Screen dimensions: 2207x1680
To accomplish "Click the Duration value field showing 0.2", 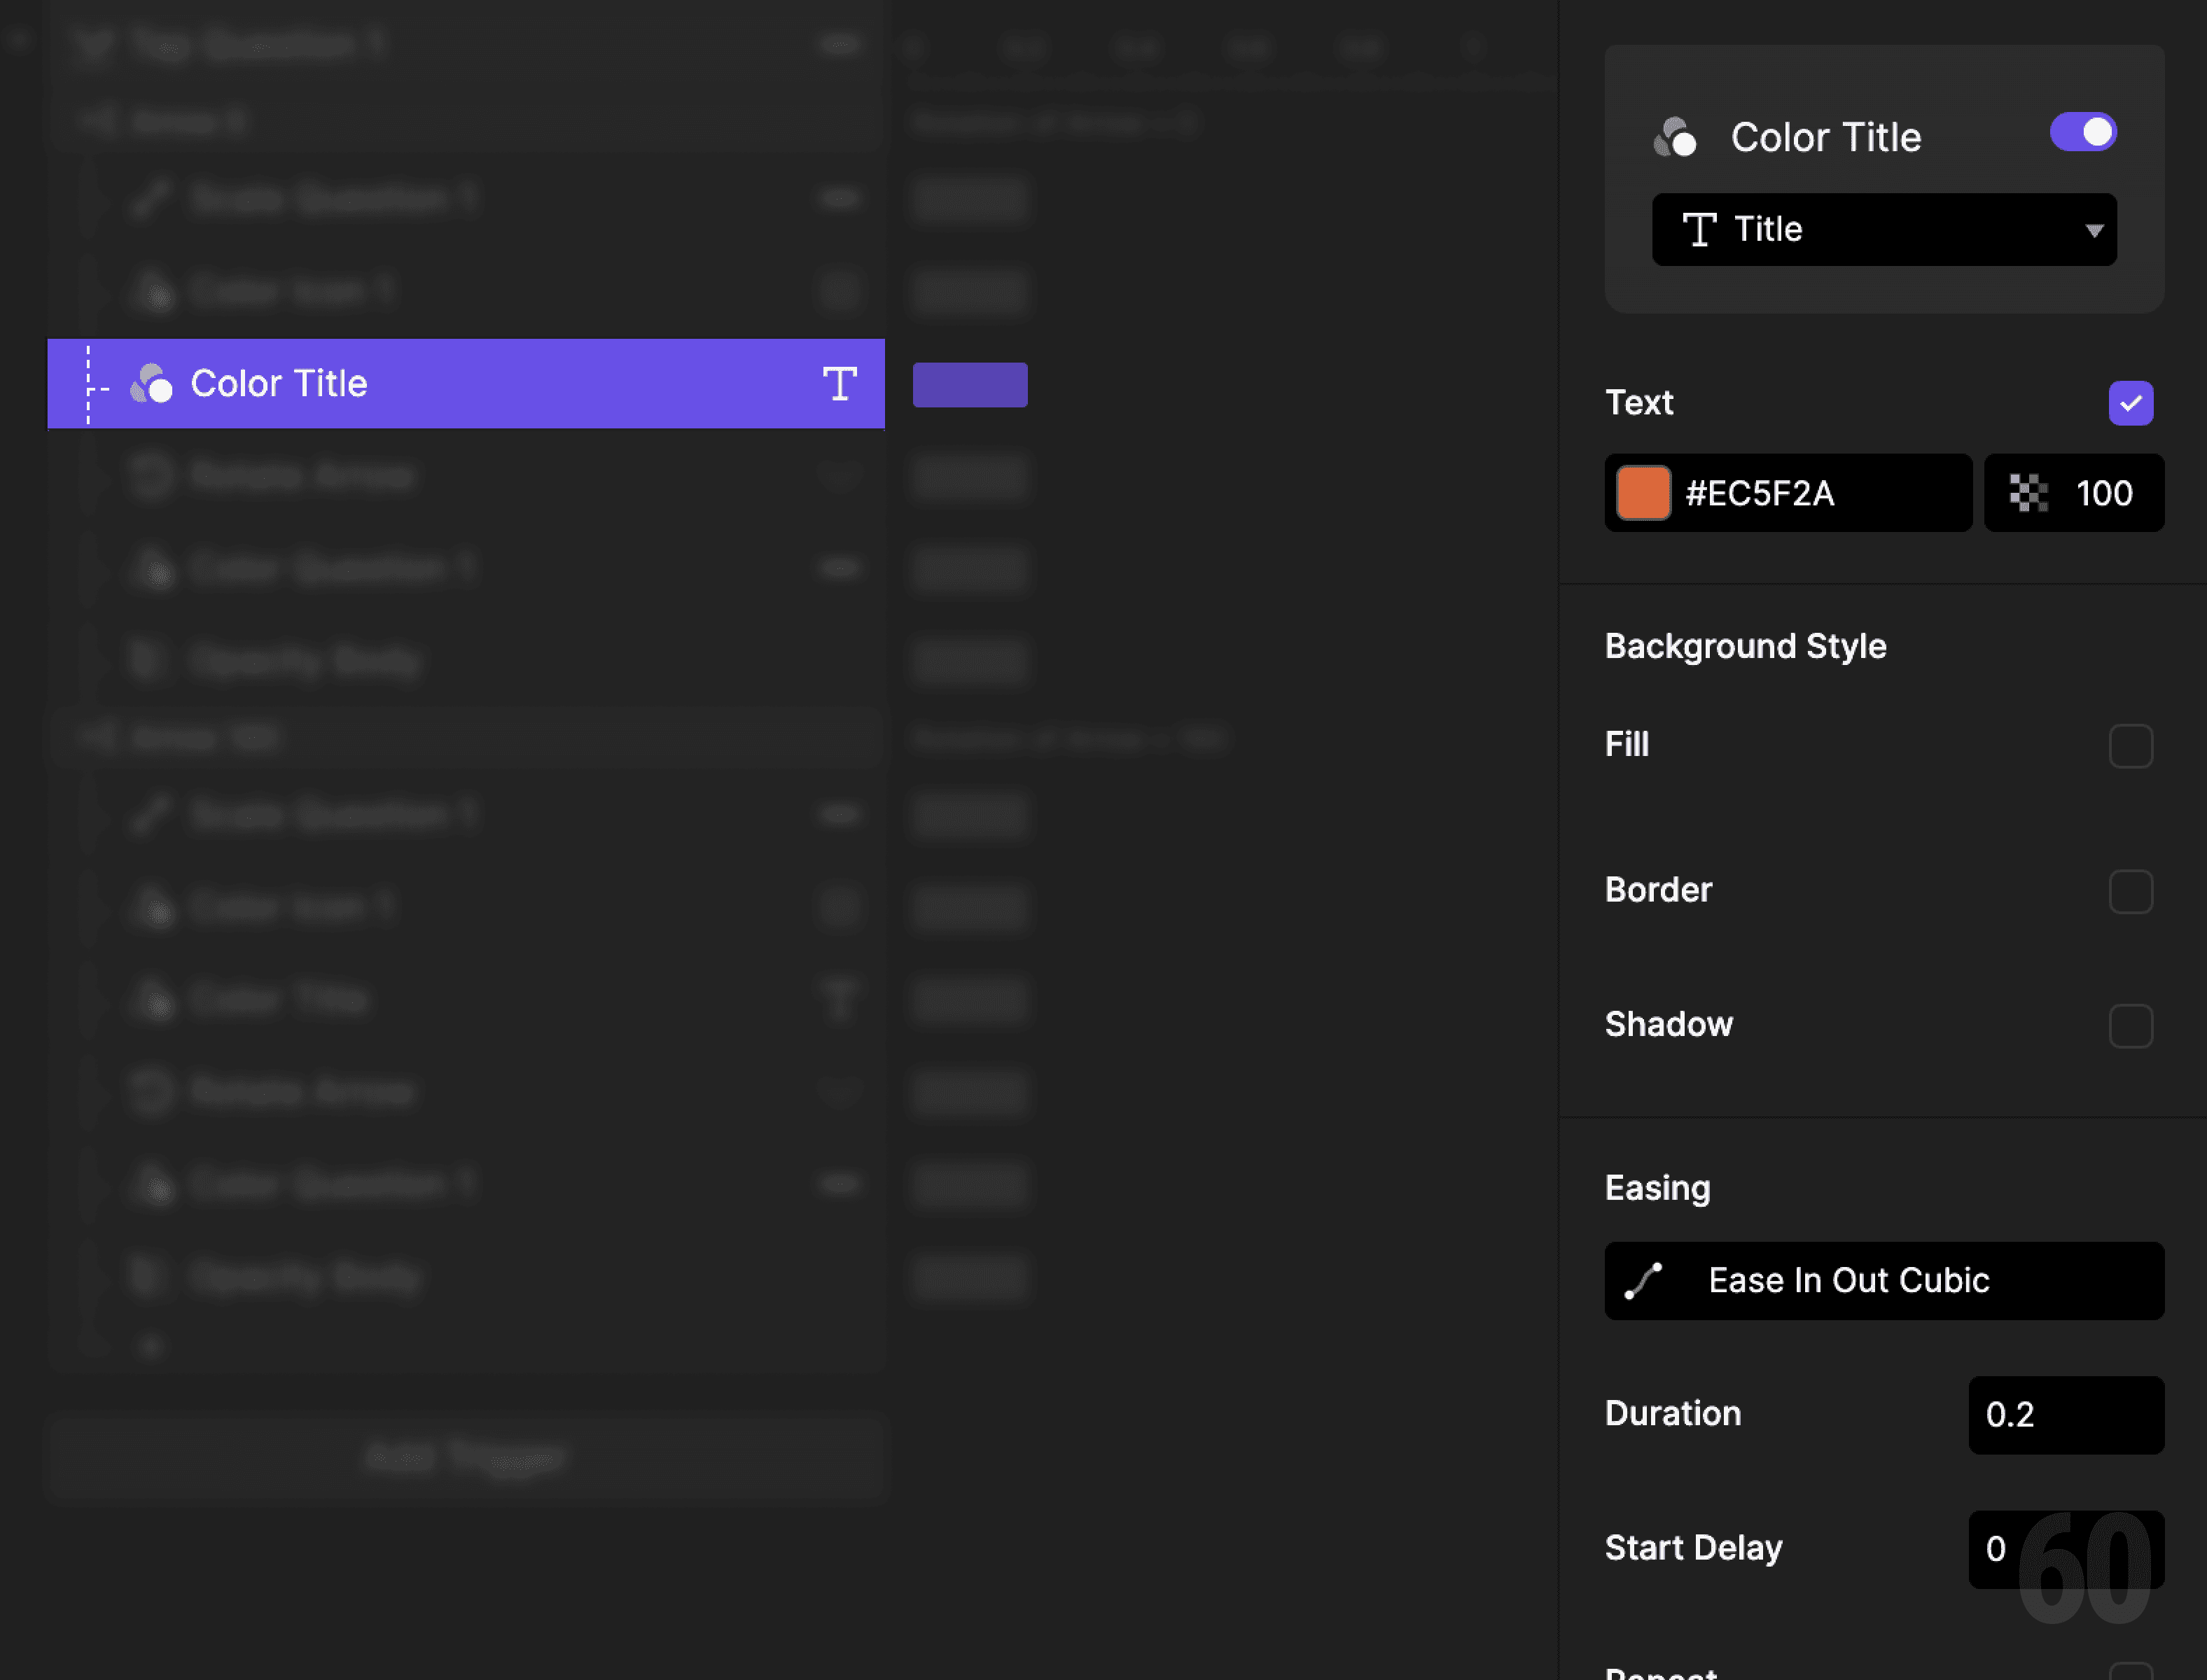I will 2065,1415.
